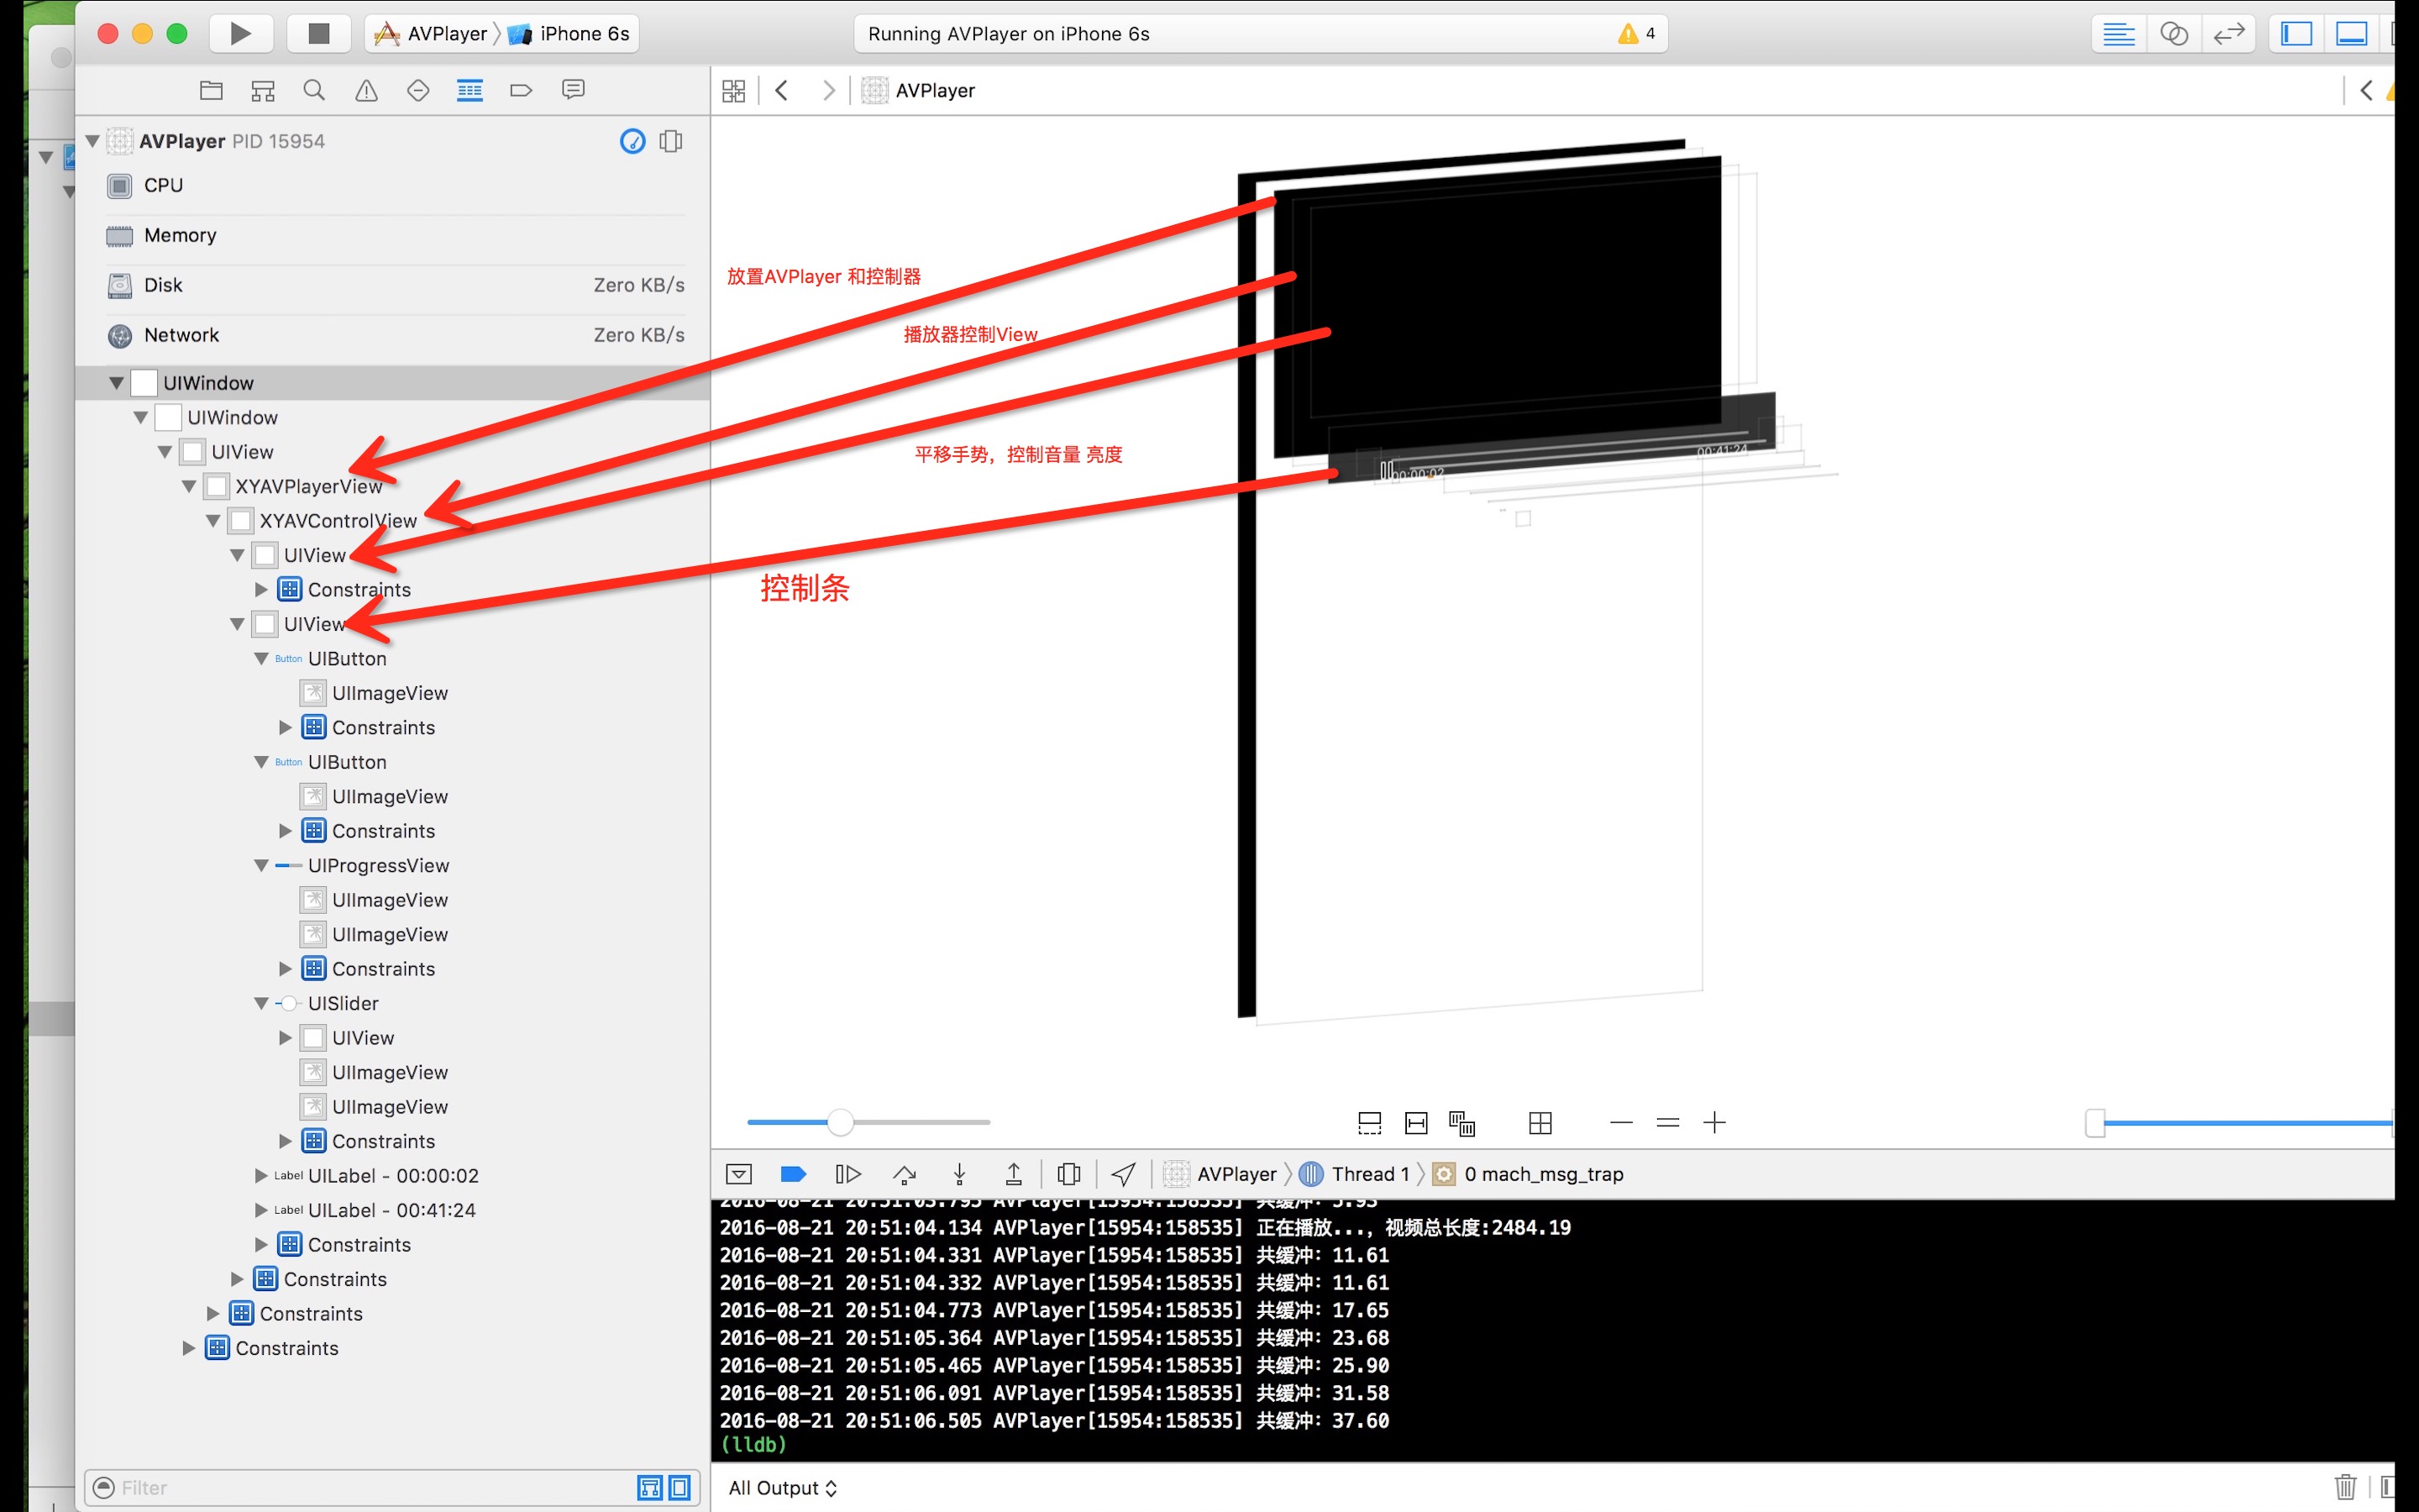Click the Stop button in toolbar
The width and height of the screenshot is (2419, 1512).
319,34
